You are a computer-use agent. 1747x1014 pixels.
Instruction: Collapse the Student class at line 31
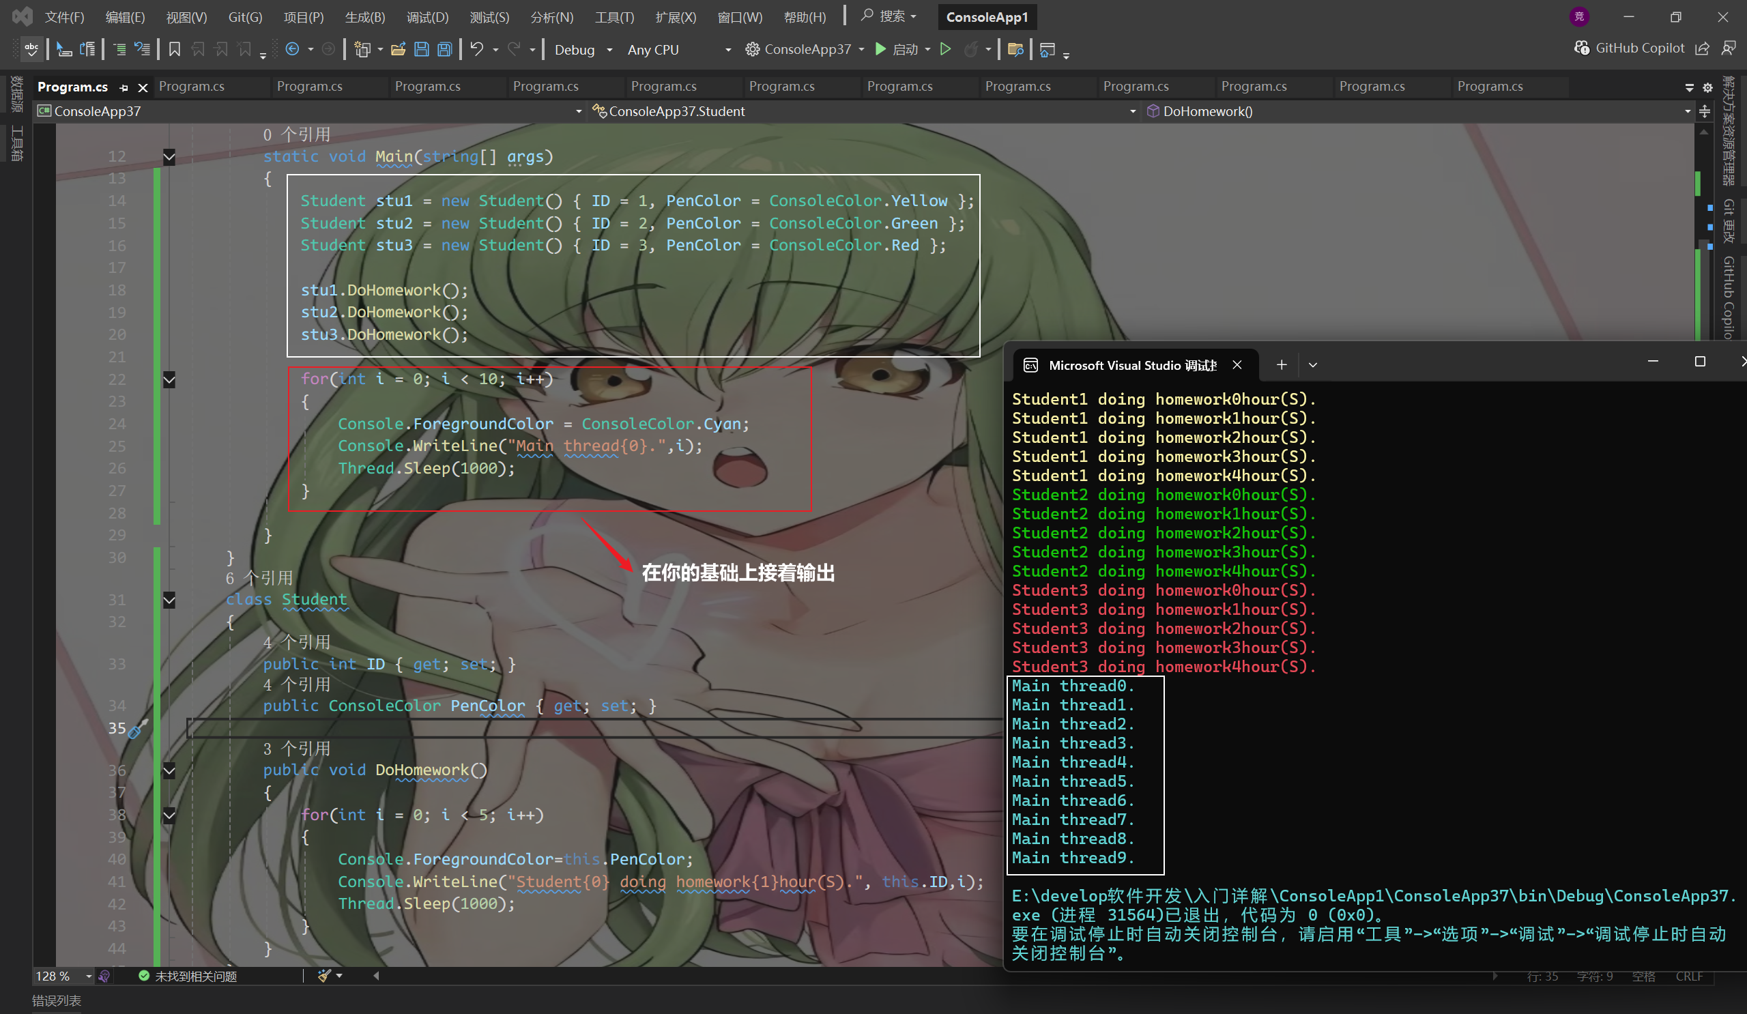(169, 600)
